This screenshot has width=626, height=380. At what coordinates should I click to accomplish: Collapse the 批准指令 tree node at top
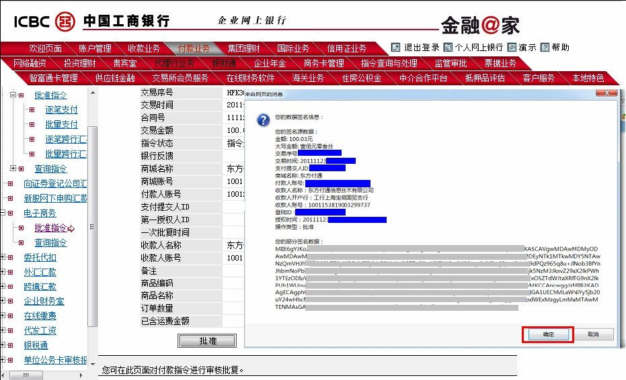(13, 95)
